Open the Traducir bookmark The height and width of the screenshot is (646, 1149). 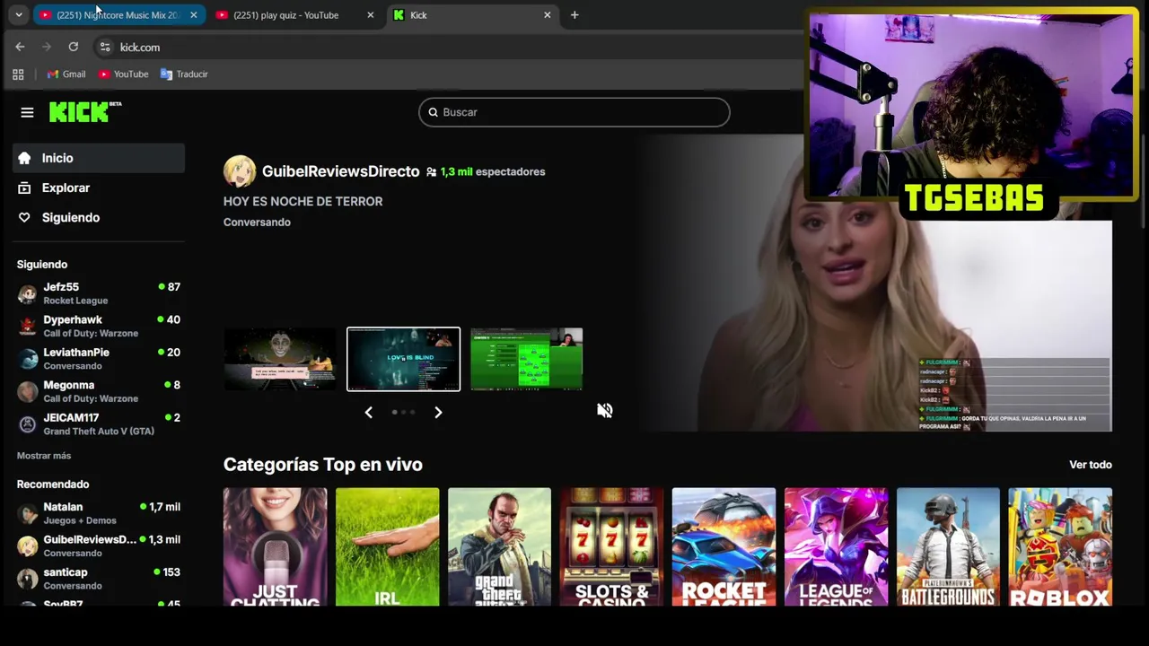(x=184, y=74)
